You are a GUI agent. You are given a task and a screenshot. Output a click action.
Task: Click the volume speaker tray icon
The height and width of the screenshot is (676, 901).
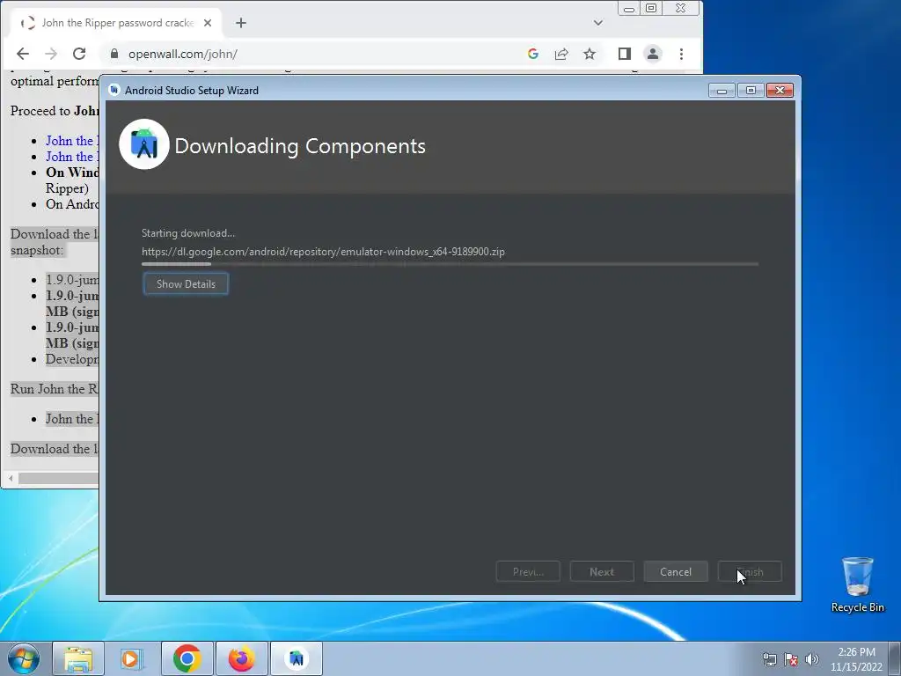[812, 659]
